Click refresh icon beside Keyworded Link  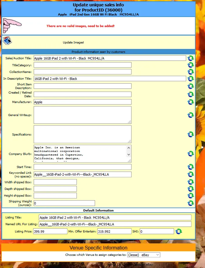click(x=190, y=174)
